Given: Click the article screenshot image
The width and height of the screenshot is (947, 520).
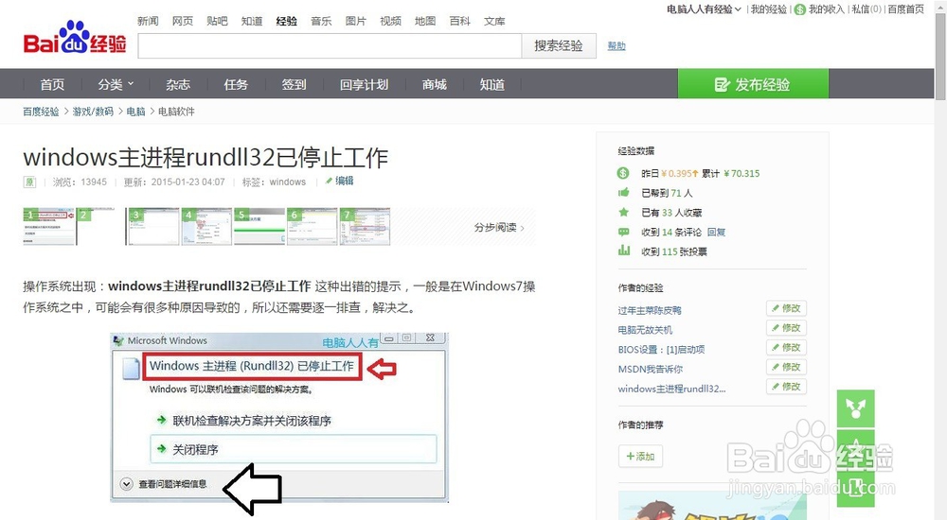Looking at the screenshot, I should tap(279, 417).
